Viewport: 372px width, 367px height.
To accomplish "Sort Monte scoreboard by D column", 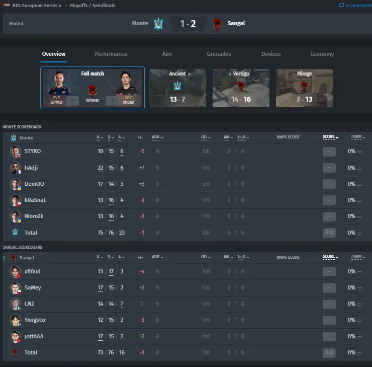I will (x=111, y=137).
